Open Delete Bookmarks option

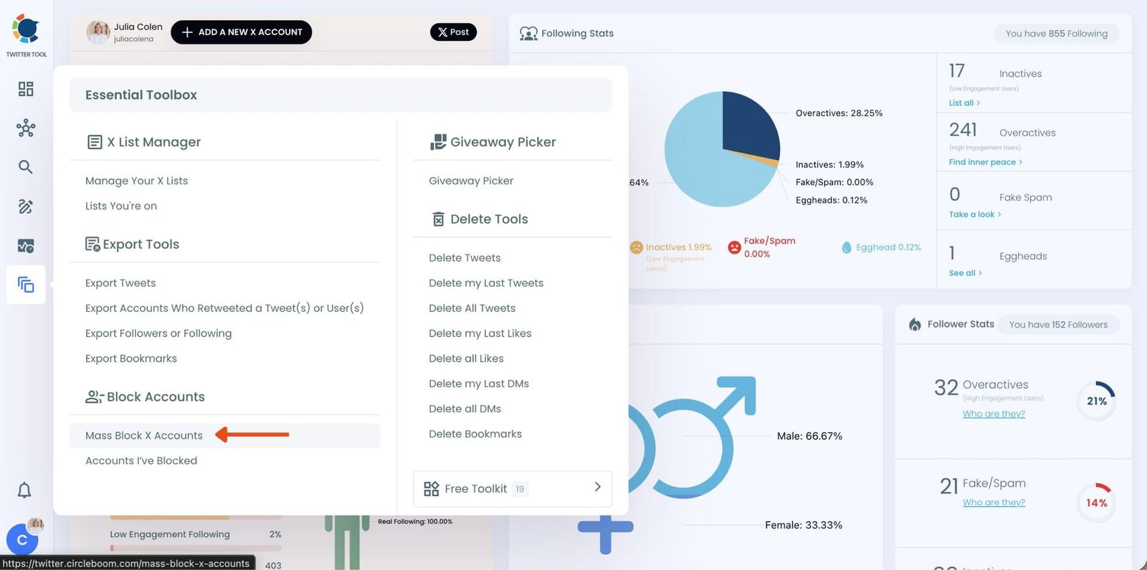pyautogui.click(x=475, y=434)
